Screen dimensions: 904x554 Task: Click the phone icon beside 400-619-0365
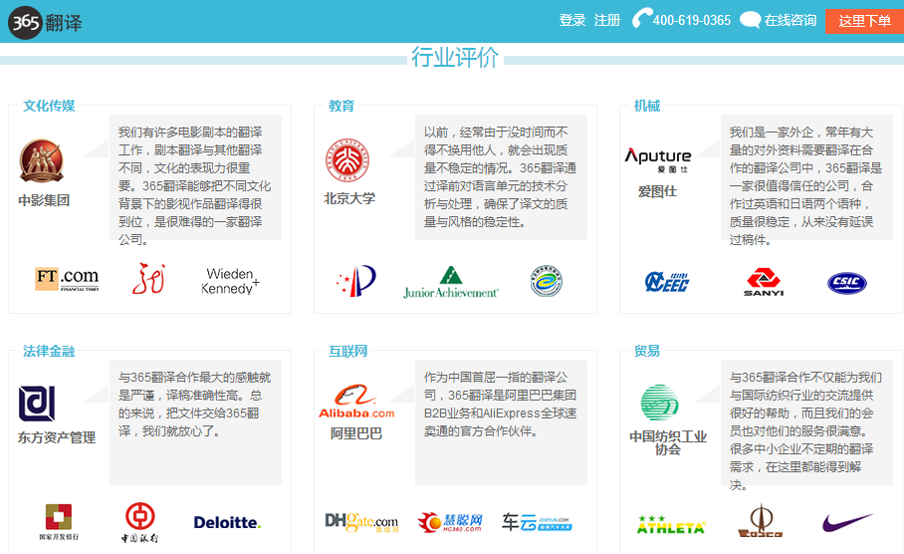tap(642, 19)
